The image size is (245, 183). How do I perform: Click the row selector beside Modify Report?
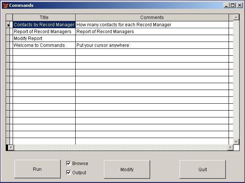pos(8,39)
